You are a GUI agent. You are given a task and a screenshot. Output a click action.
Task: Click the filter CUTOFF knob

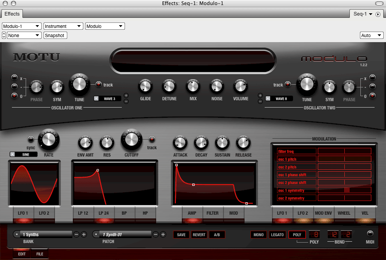coord(131,140)
